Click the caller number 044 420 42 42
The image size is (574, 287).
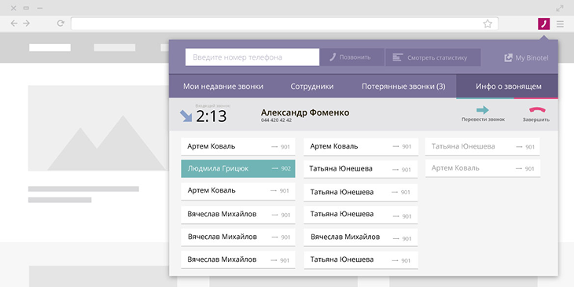click(x=276, y=120)
